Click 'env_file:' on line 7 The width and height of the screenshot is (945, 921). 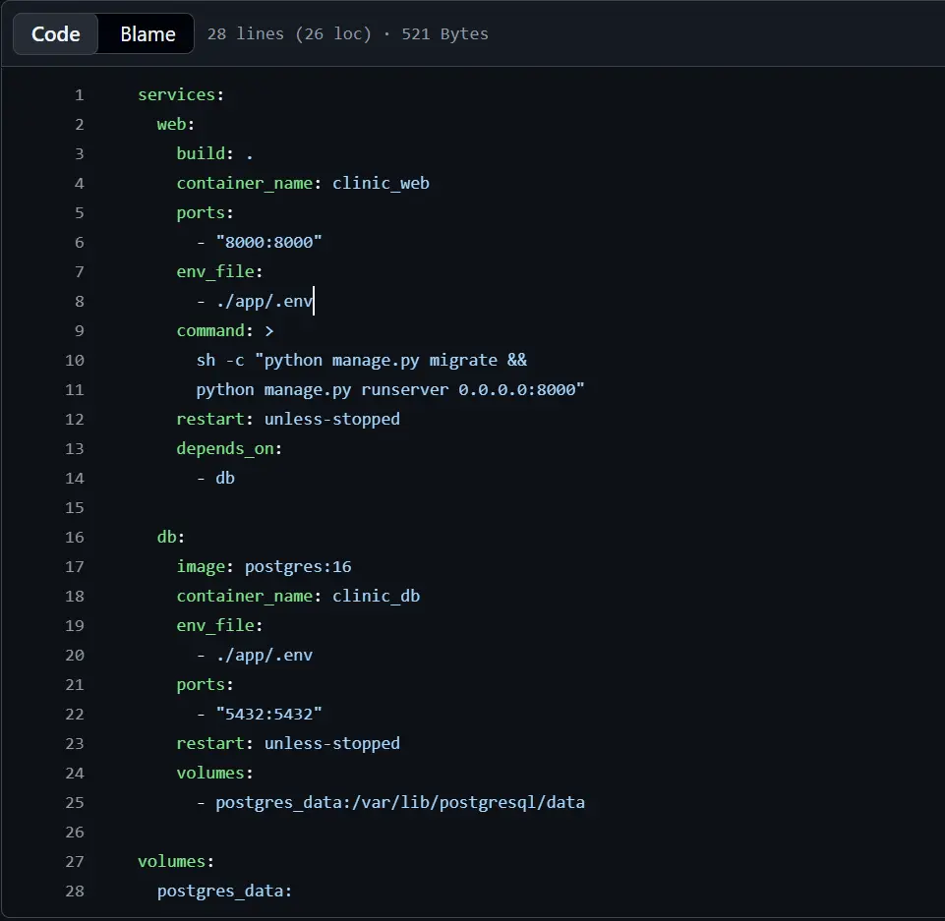click(219, 272)
